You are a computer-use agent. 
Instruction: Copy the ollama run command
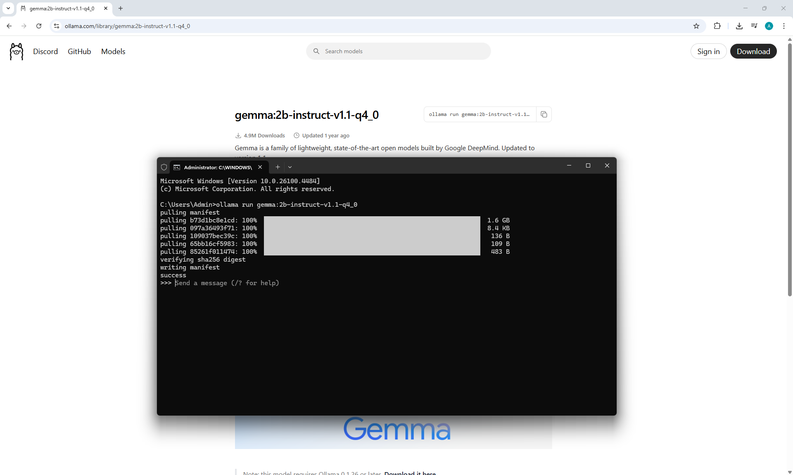(544, 114)
